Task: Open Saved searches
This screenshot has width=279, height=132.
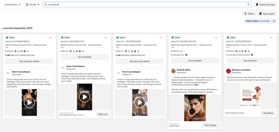Action: point(265,5)
